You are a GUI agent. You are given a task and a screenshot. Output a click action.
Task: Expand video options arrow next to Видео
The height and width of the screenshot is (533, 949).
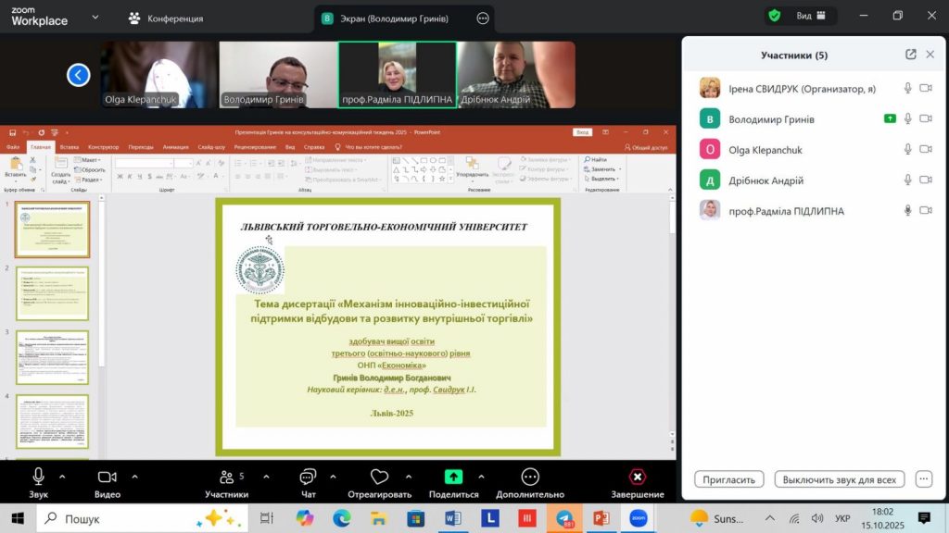pos(134,477)
